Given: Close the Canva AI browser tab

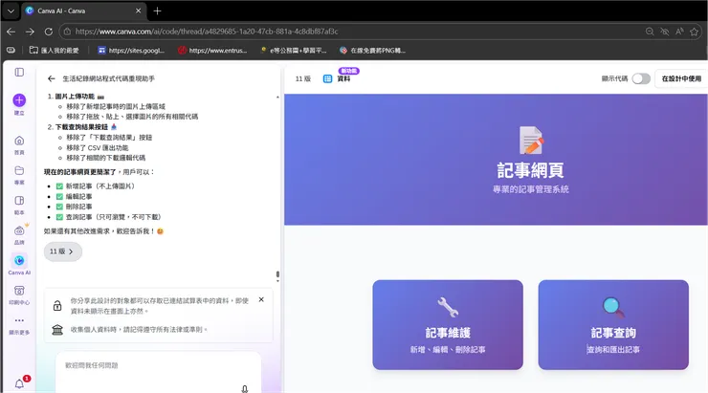Looking at the screenshot, I should [138, 11].
